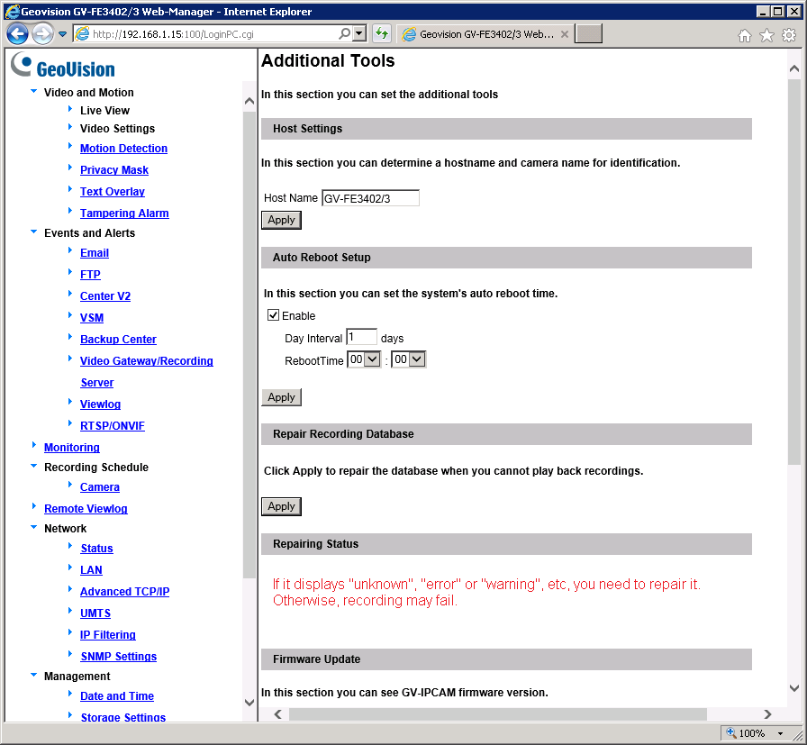This screenshot has width=807, height=745.
Task: Click the horizontal scroll right arrow
Action: click(767, 714)
